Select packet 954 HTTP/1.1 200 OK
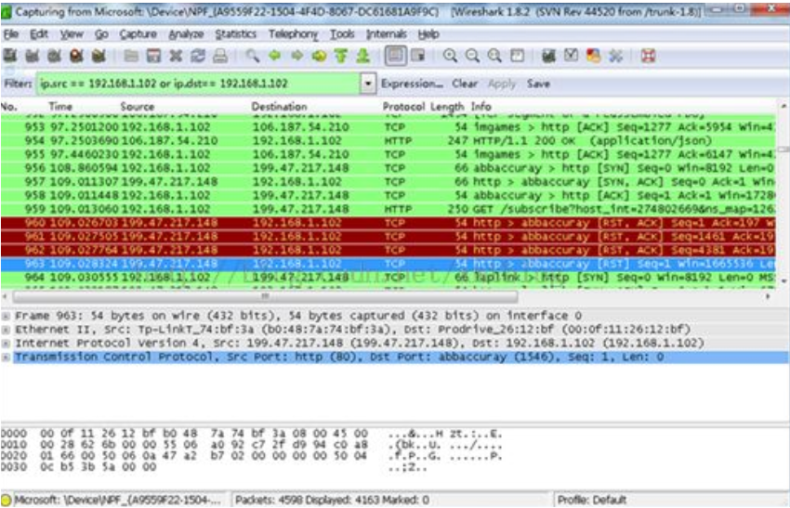This screenshot has width=790, height=508. 388,140
